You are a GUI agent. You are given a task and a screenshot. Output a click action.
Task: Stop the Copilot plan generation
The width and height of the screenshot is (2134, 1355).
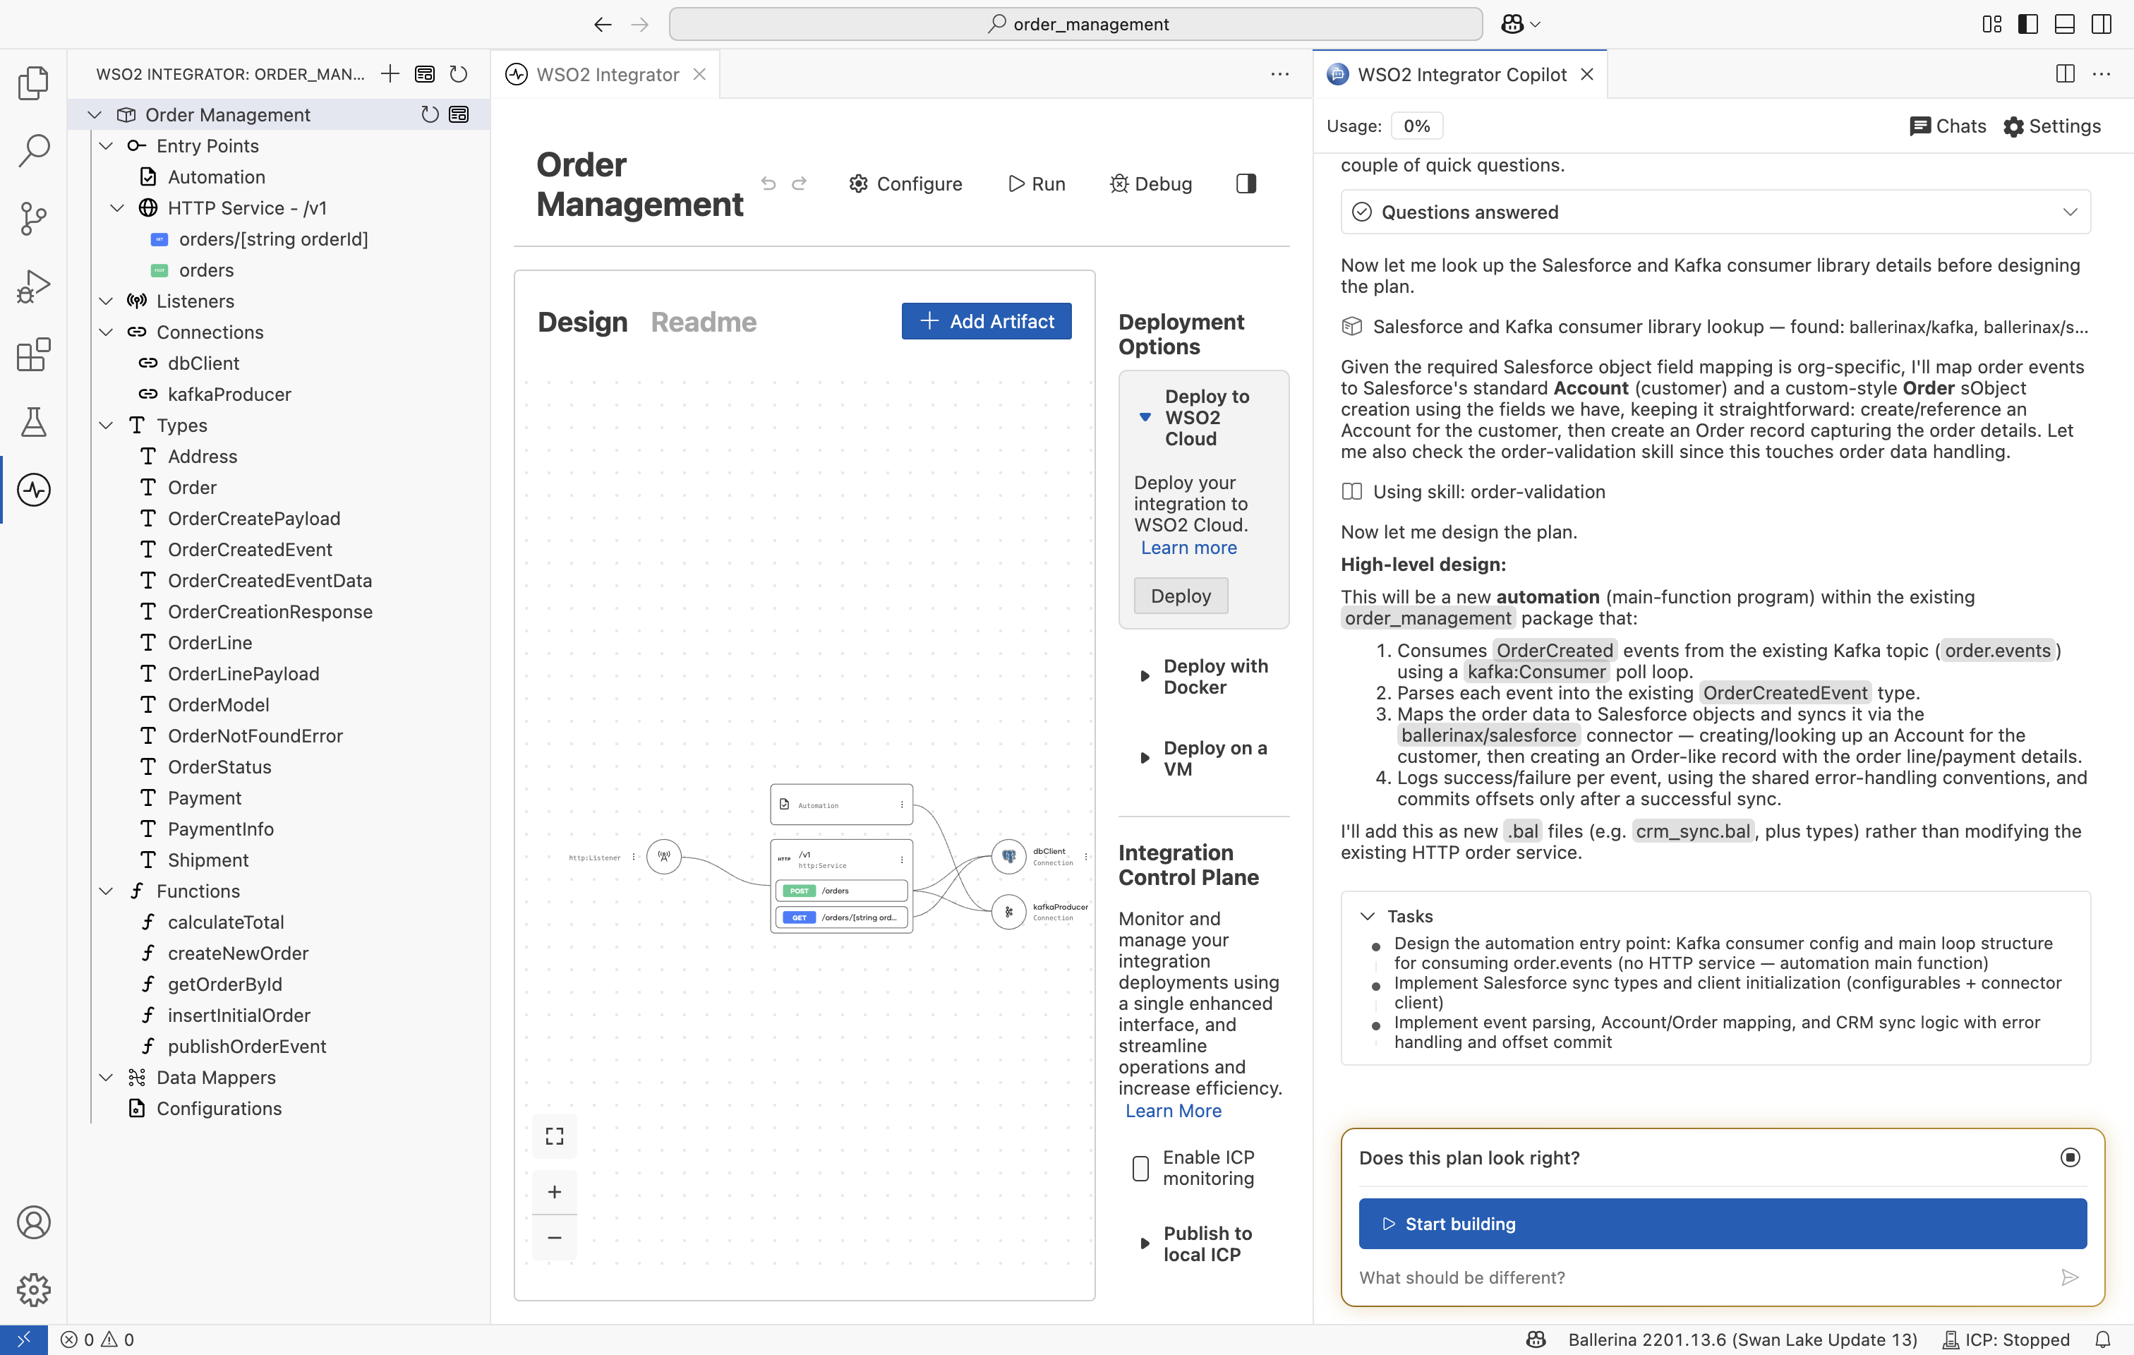tap(2069, 1157)
